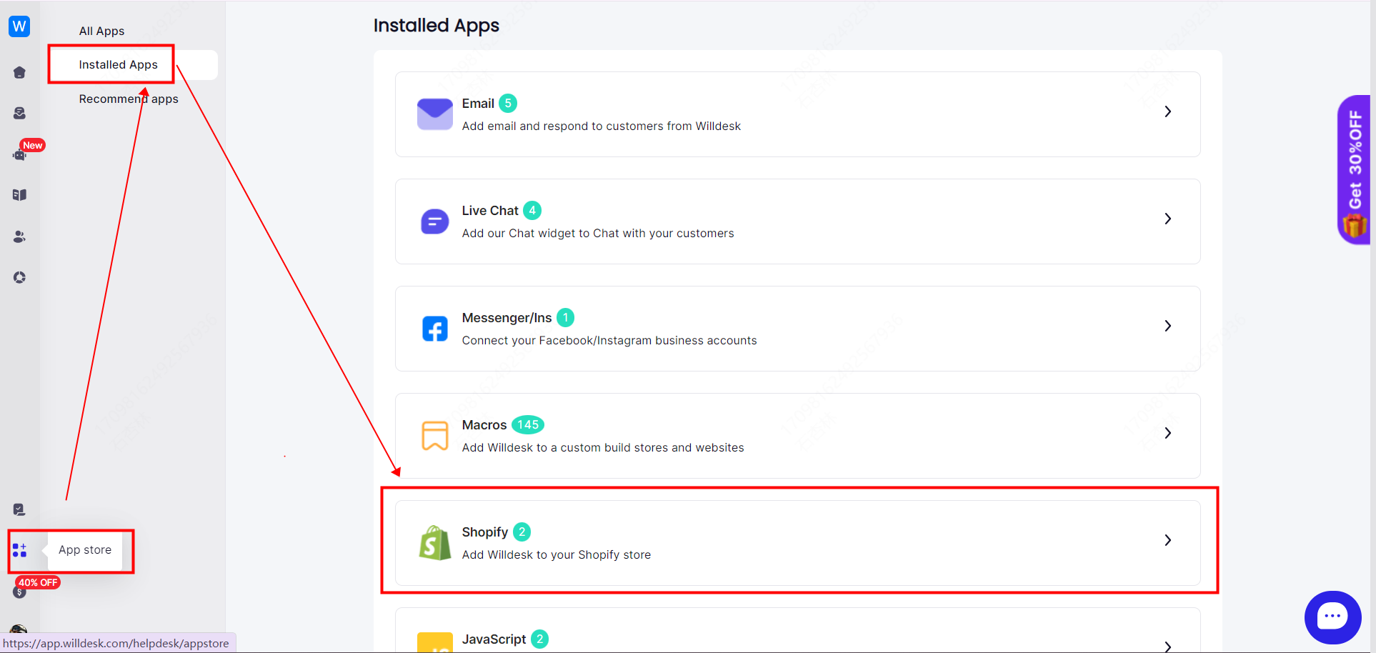Click the App store tooltip label

(85, 549)
